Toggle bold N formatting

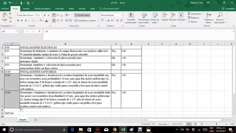[18, 21]
